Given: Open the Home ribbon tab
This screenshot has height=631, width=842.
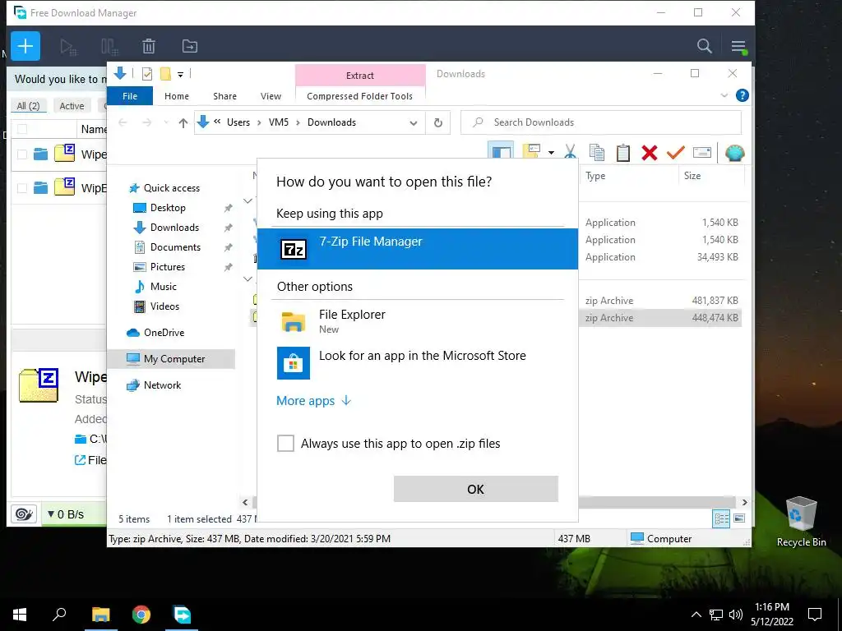Looking at the screenshot, I should [x=177, y=96].
